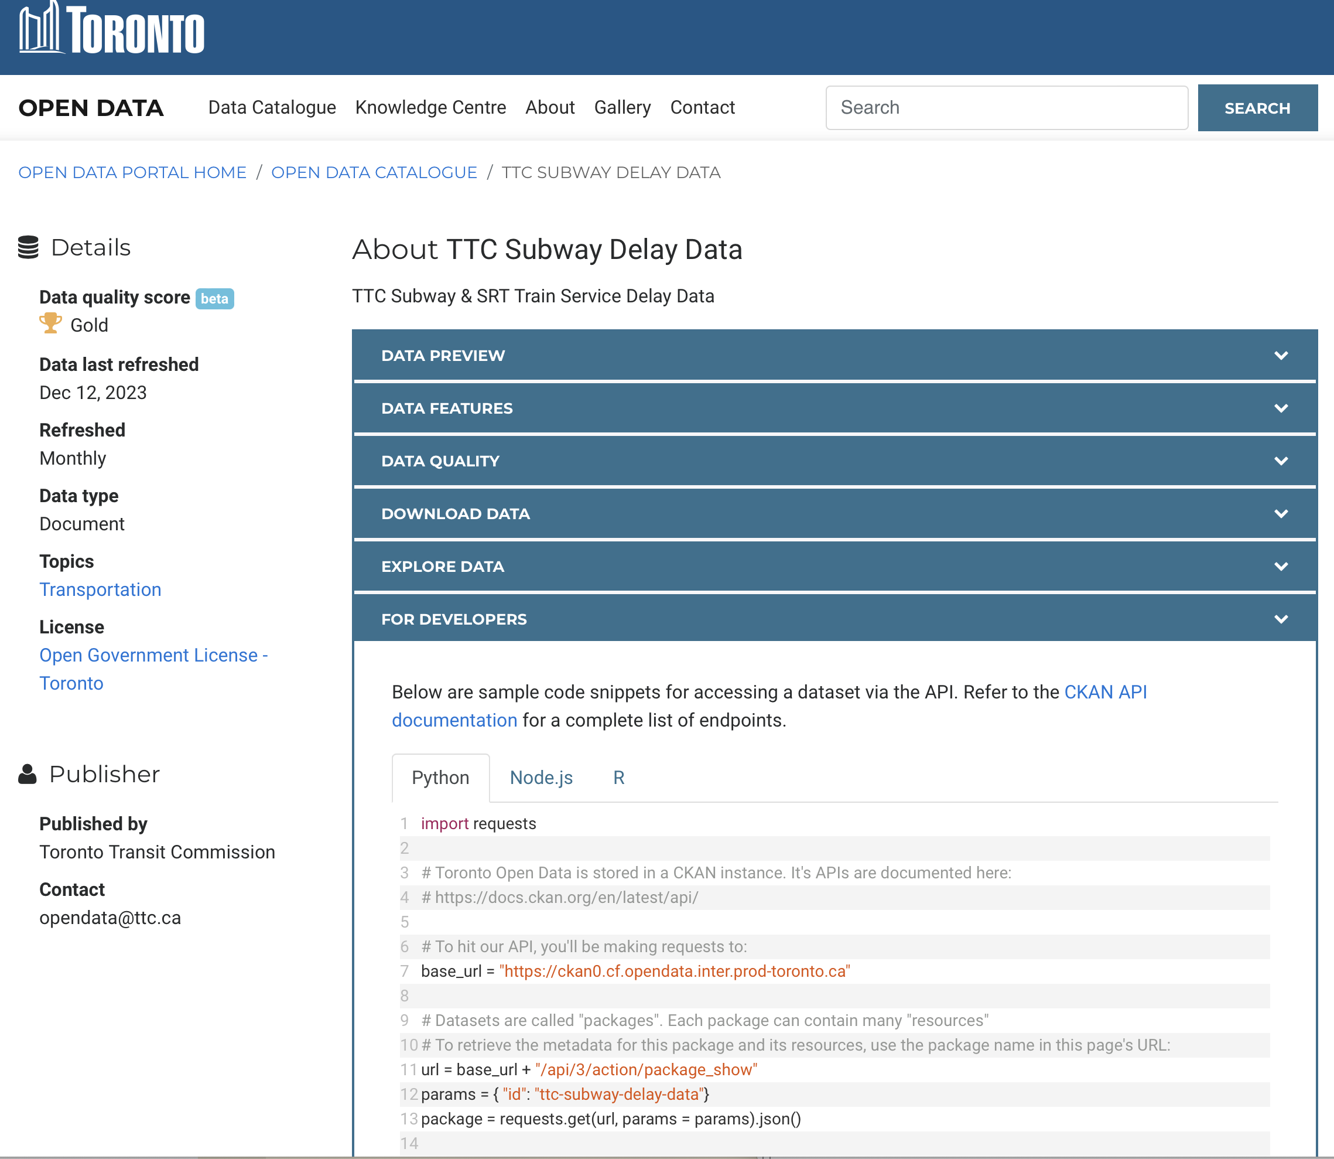Click the 'TTC Subway & SRT Train Service' description
1334x1159 pixels.
[533, 296]
